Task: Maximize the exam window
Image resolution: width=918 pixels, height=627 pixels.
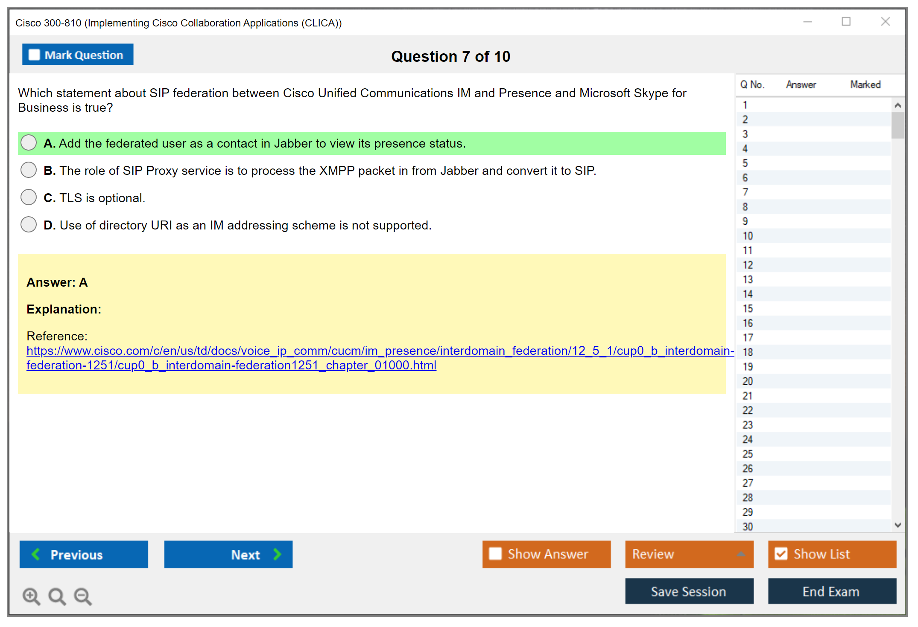Action: point(846,22)
